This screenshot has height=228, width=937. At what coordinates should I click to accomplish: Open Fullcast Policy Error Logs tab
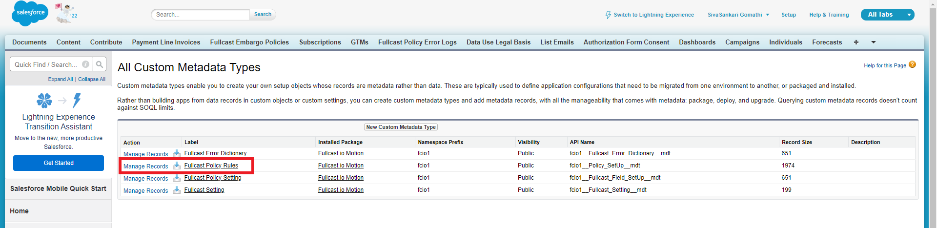pyautogui.click(x=417, y=42)
